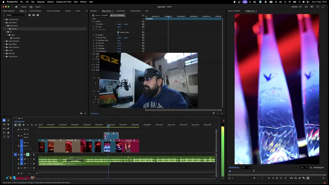Solo the A2 audio track
The width and height of the screenshot is (329, 185).
31,159
